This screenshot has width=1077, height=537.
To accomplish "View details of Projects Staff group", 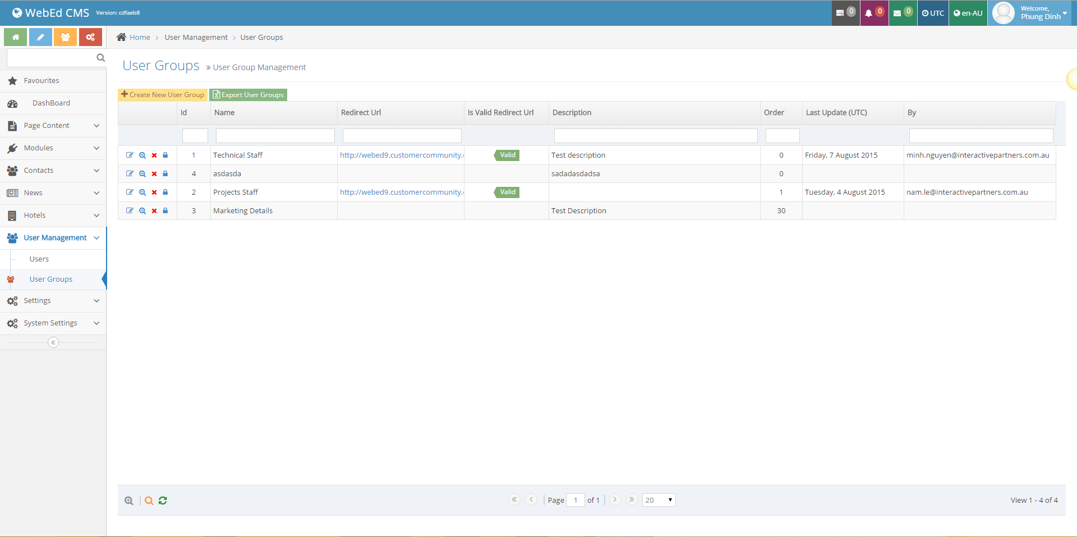I will 142,192.
